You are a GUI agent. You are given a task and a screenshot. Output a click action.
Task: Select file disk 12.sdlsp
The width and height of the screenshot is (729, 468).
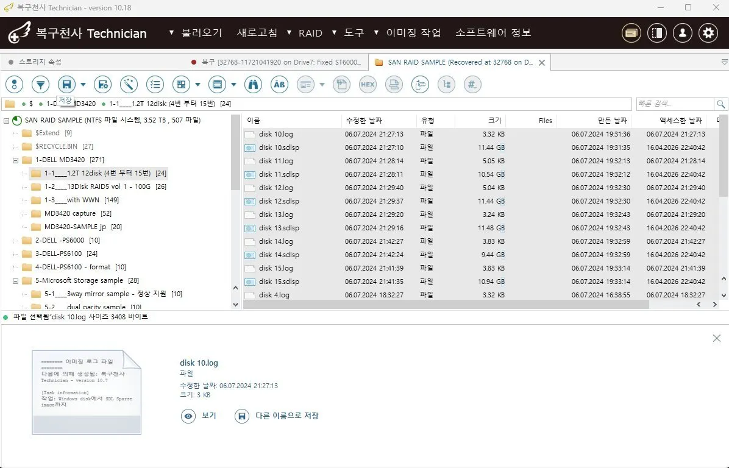279,201
